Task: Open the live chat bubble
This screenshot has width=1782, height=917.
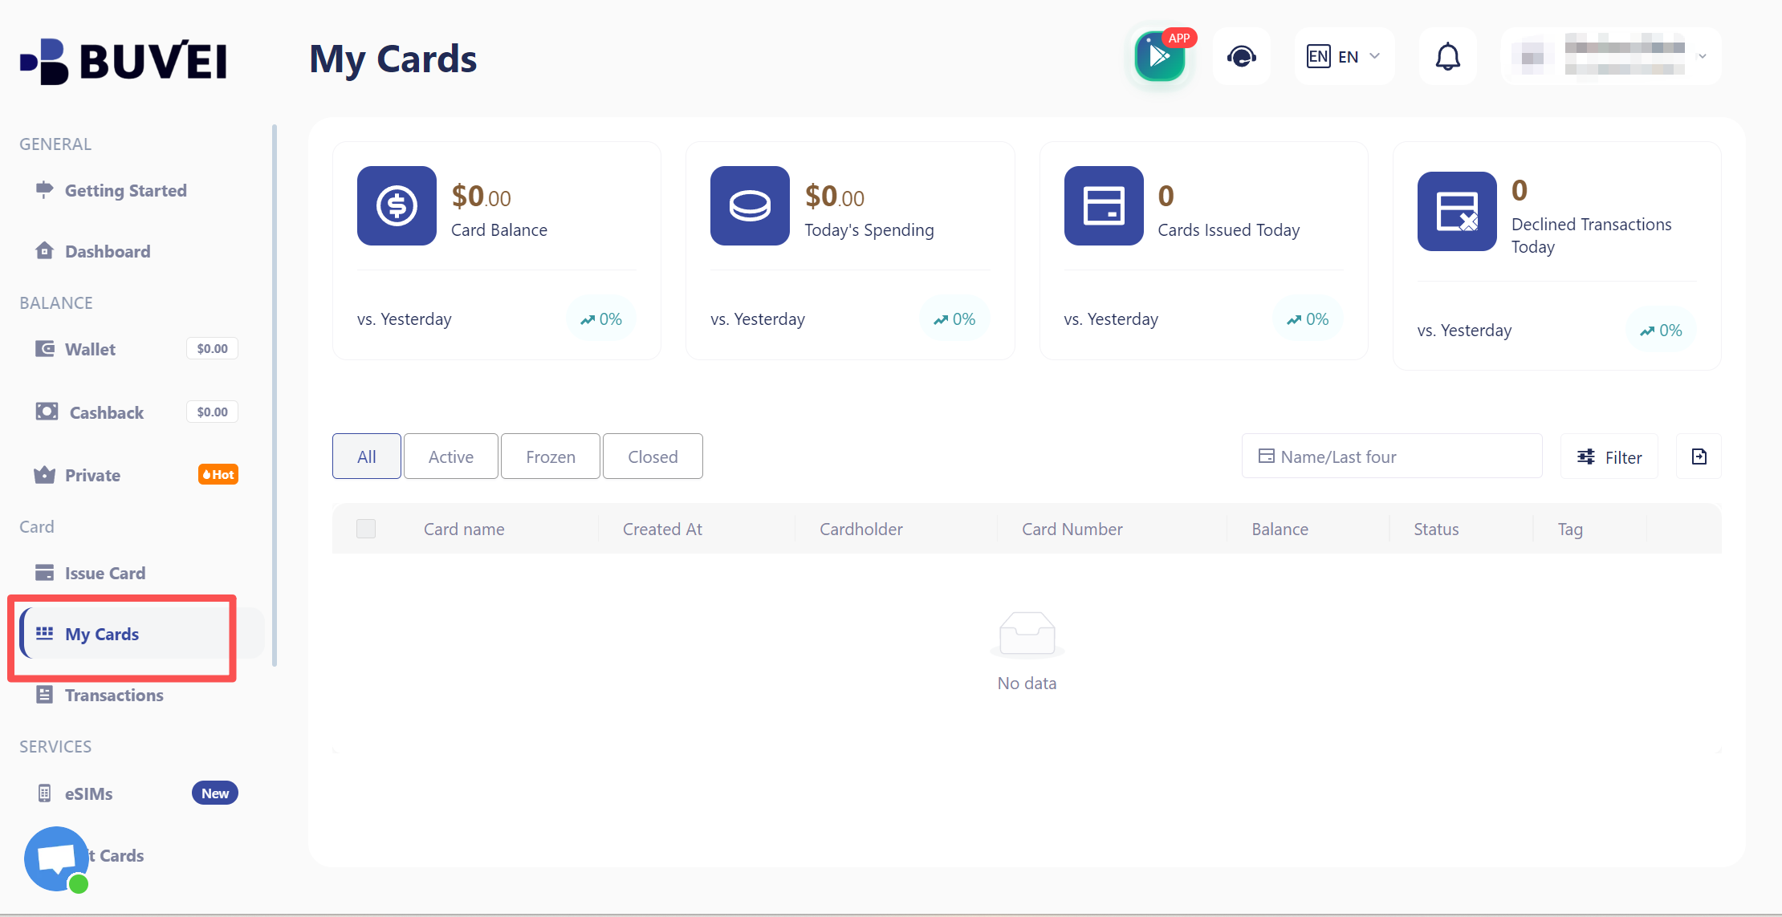Action: (56, 858)
